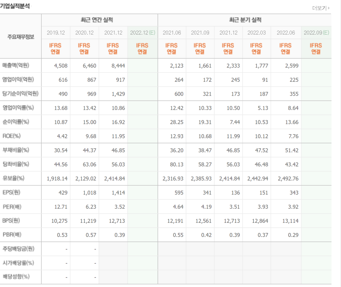Click the 영업이익률(%) row label
341x287 pixels.
click(18, 108)
